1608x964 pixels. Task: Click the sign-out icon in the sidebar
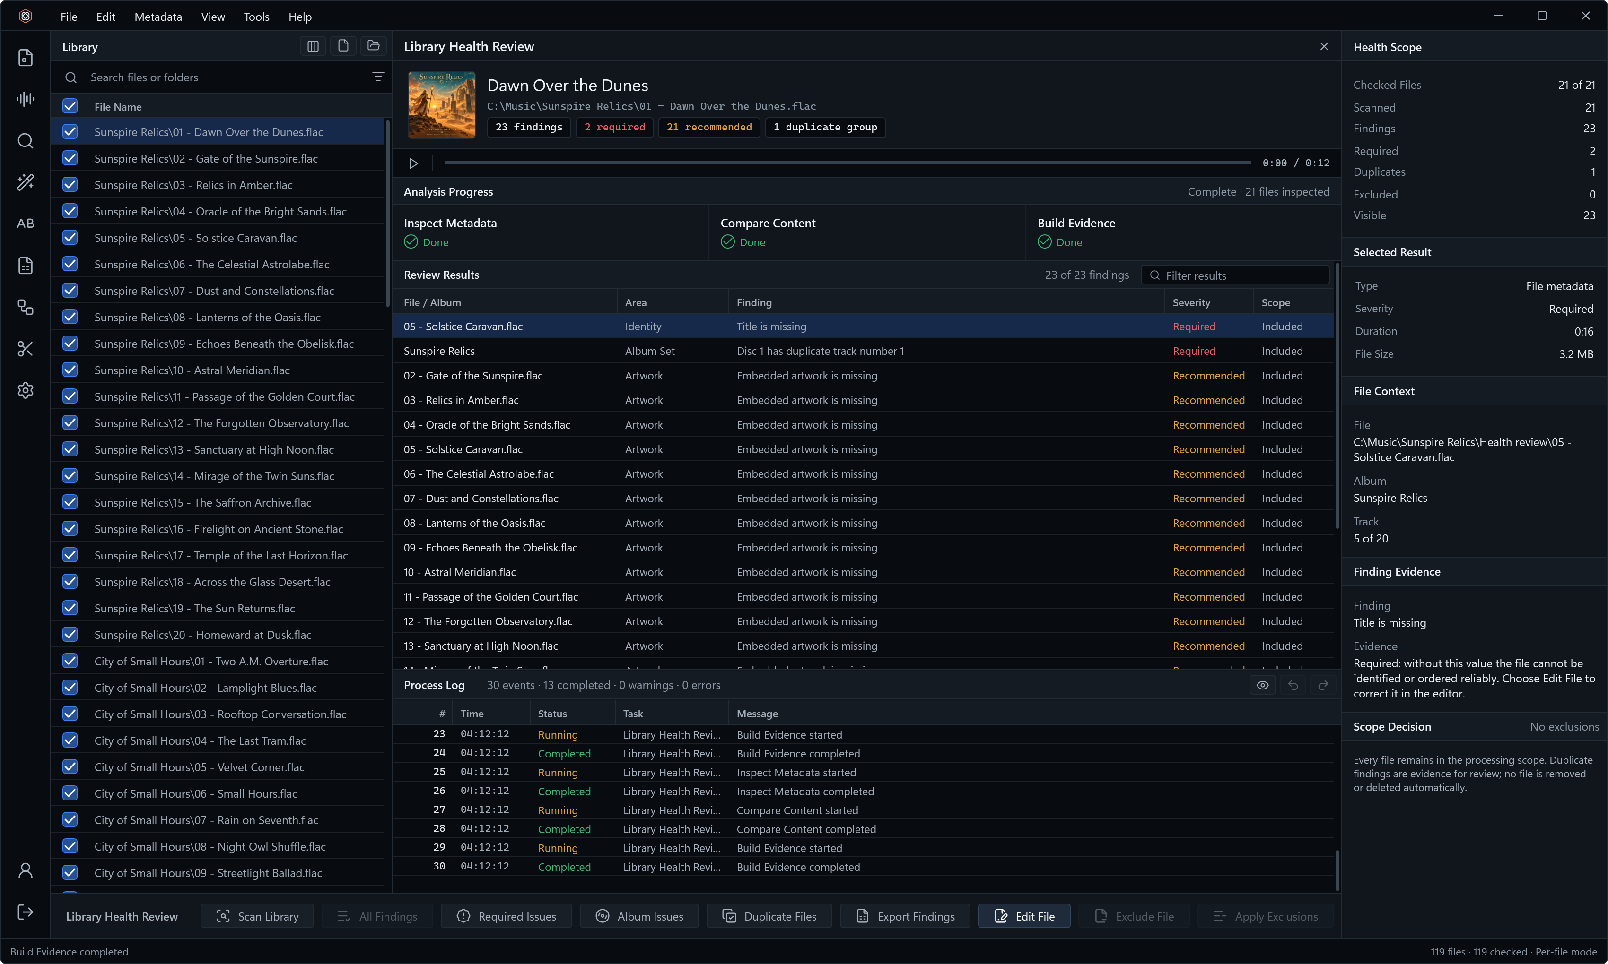26,912
